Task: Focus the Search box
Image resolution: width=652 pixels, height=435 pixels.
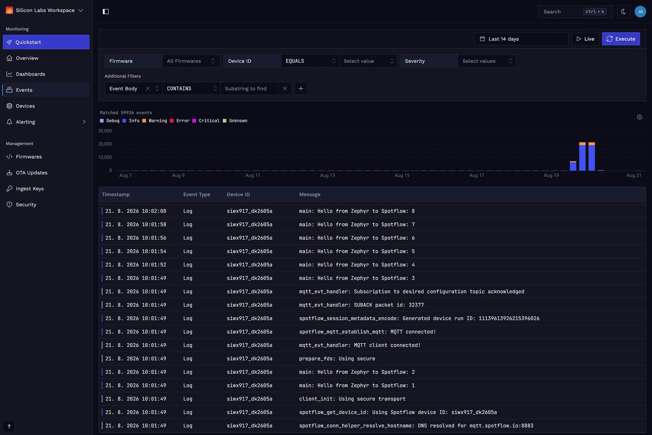Action: click(x=575, y=12)
